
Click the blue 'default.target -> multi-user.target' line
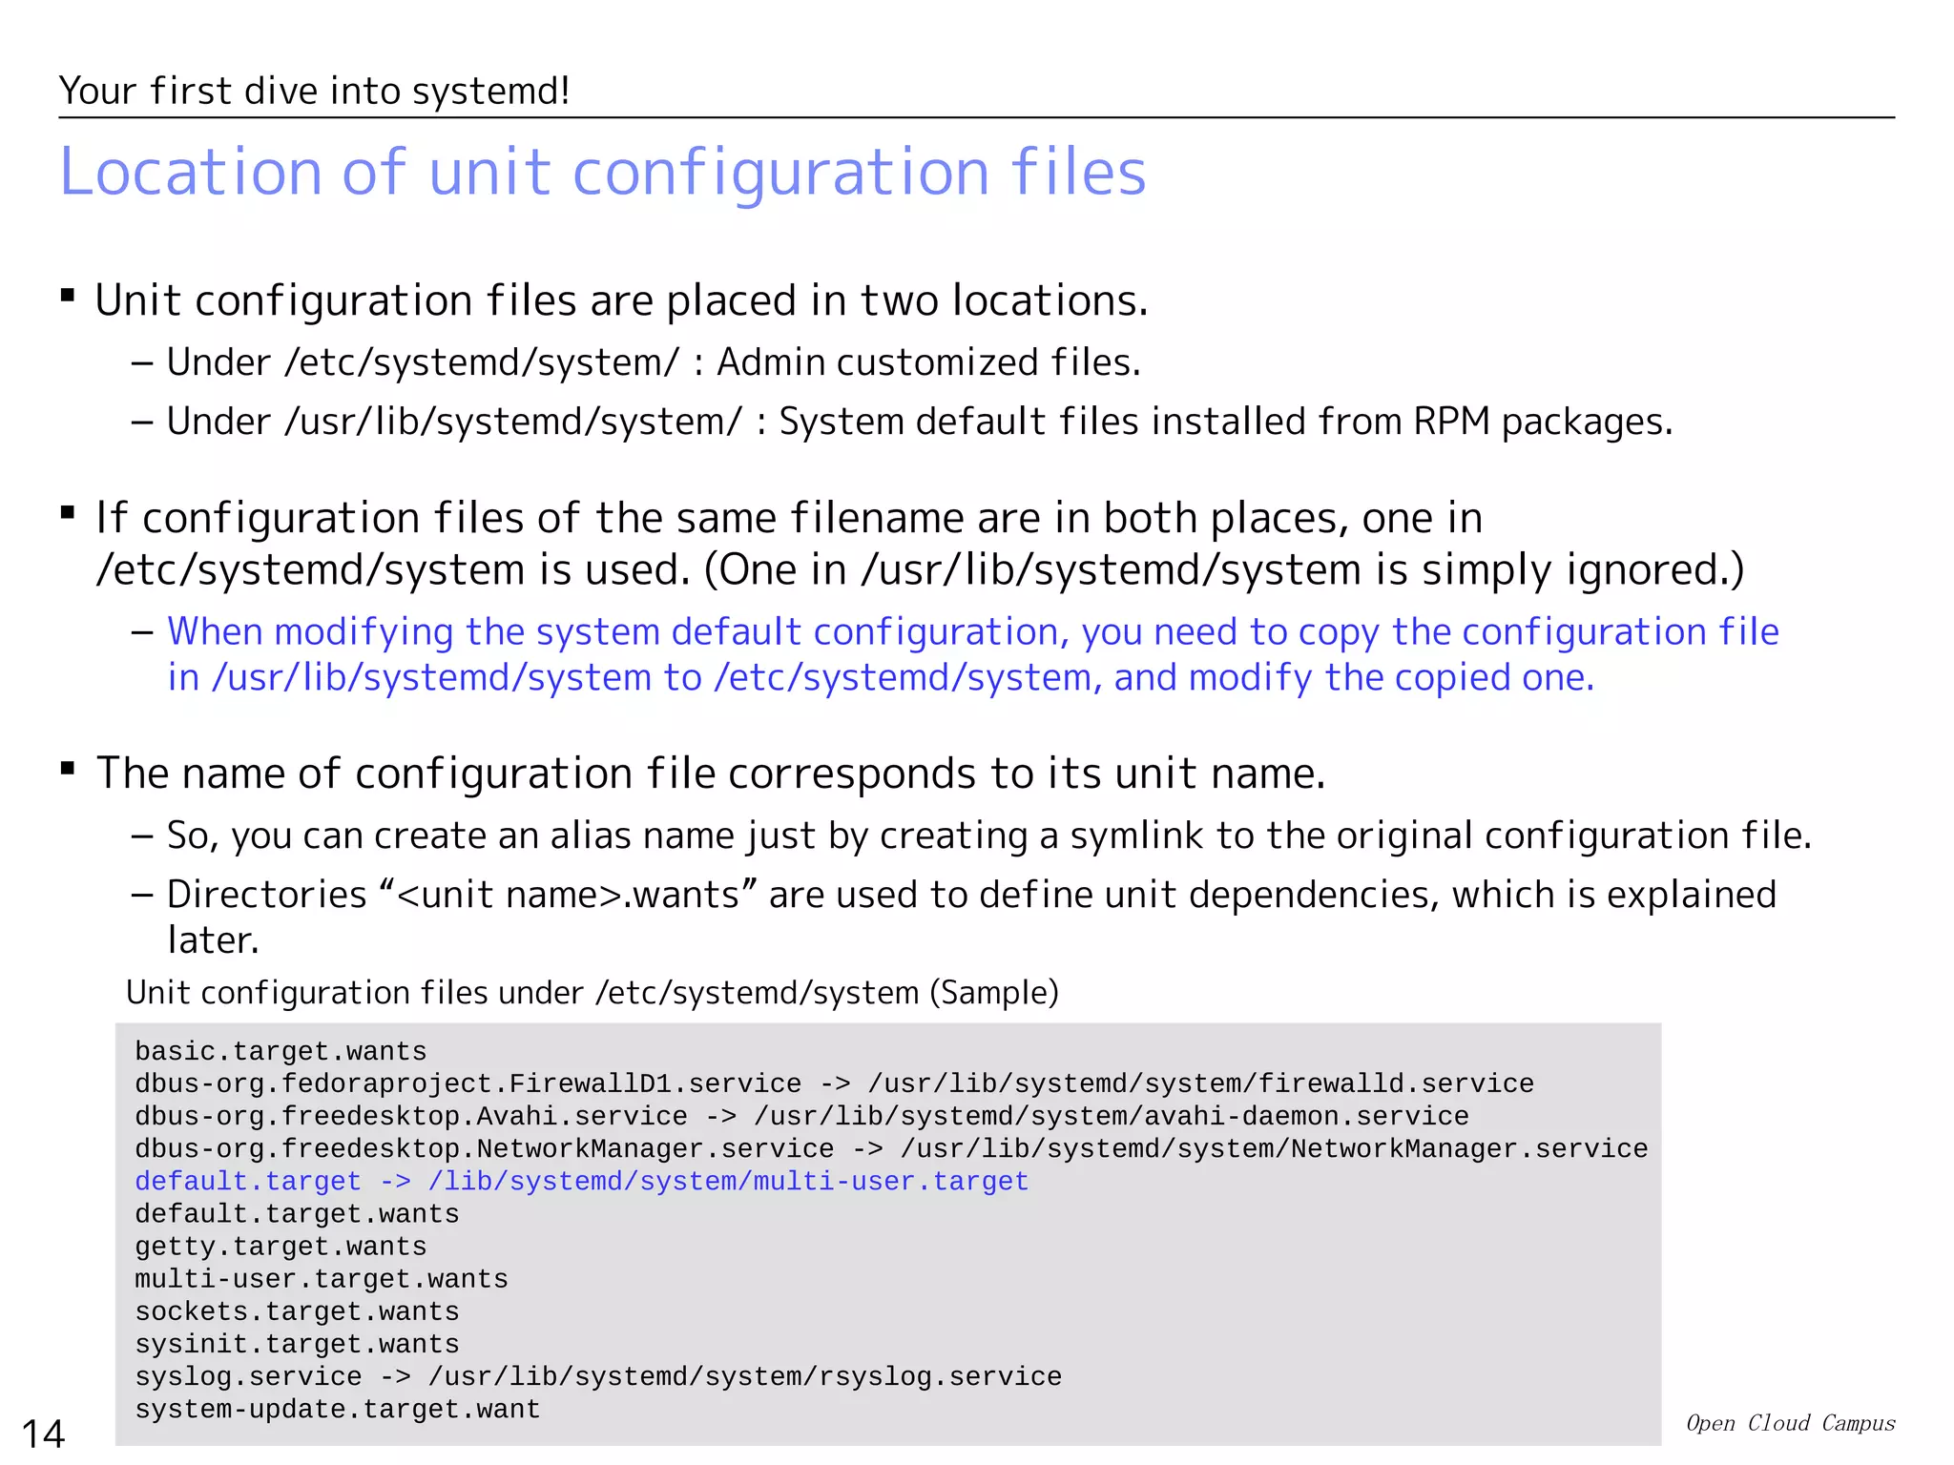click(582, 1181)
